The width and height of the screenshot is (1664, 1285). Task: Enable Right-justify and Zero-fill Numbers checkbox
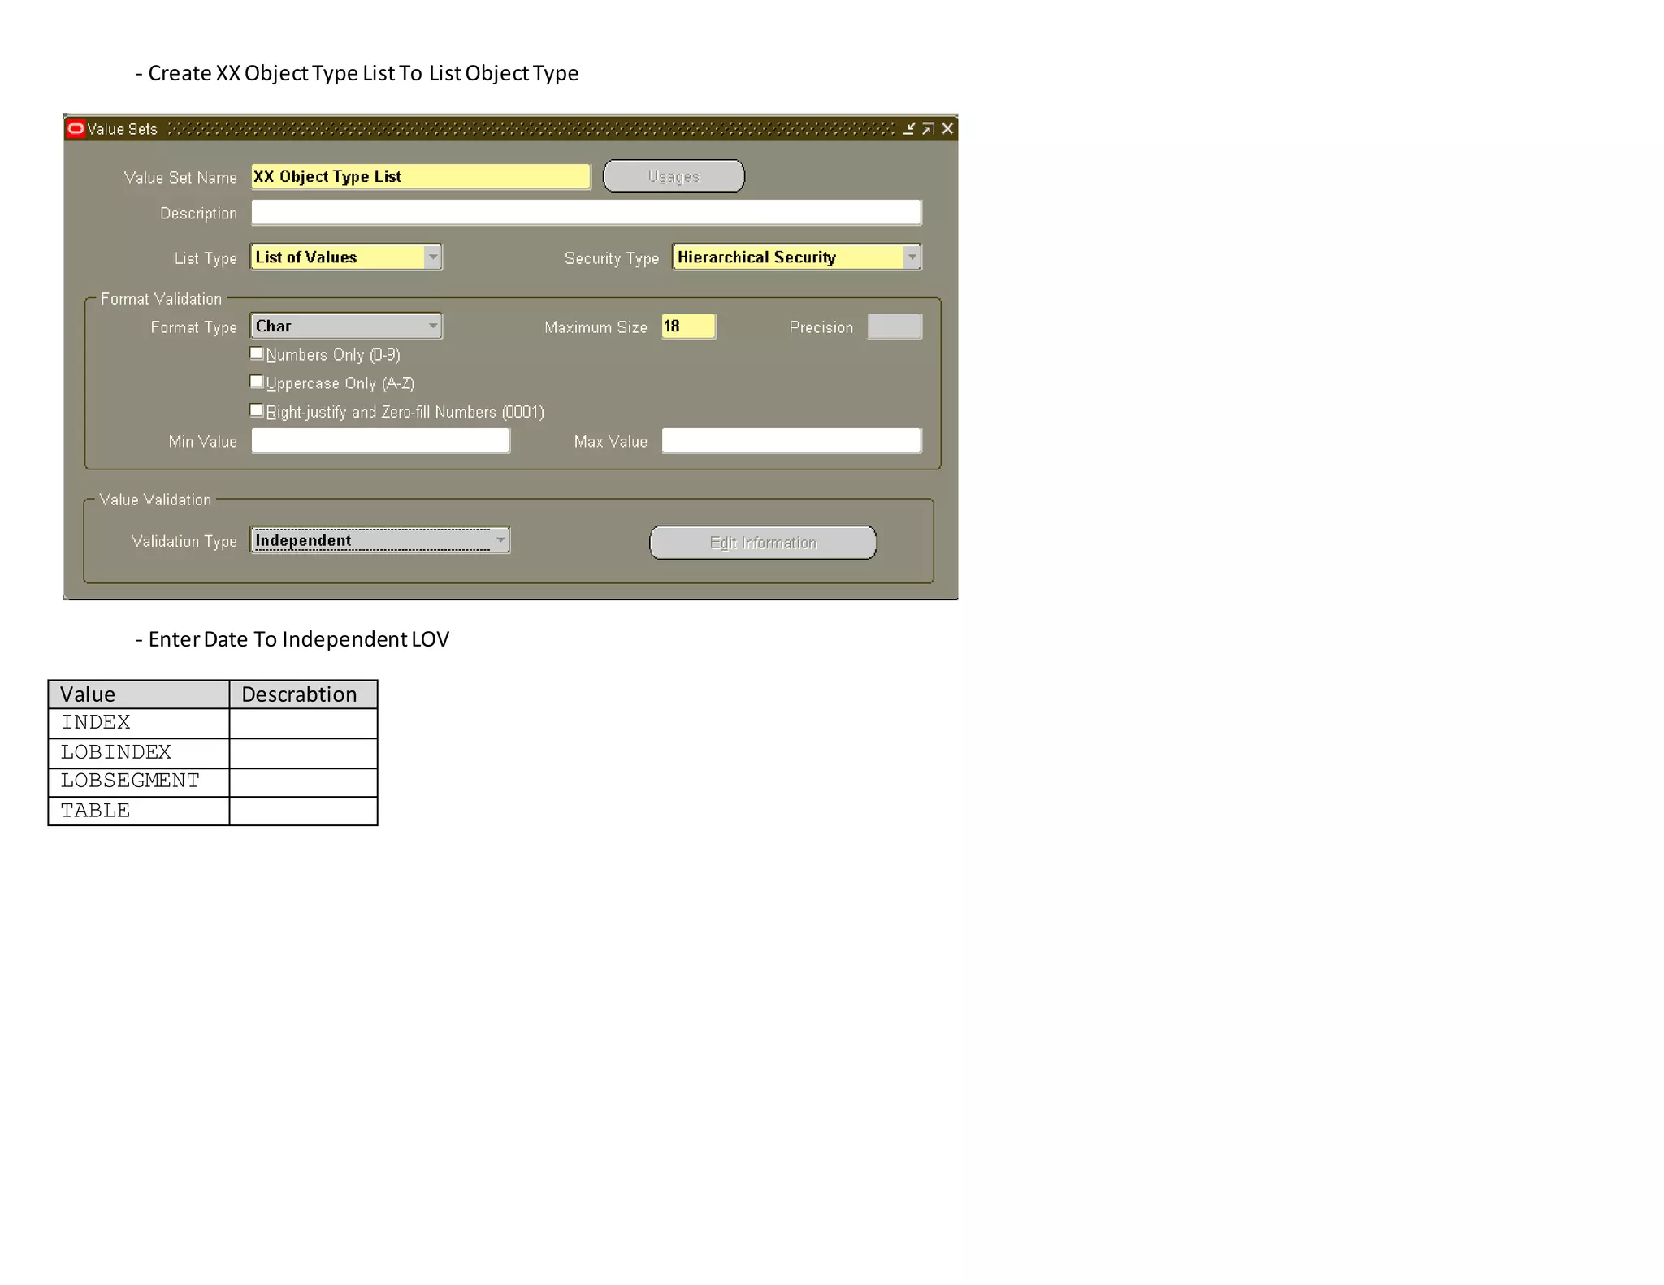click(x=257, y=410)
